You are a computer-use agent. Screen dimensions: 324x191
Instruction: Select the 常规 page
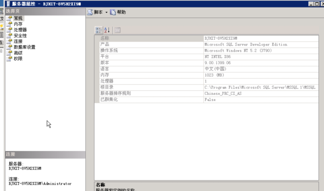click(x=18, y=18)
